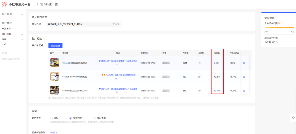The height and width of the screenshot is (134, 296).
Task: Click the 受众信息 panel heading
Action: (x=269, y=18)
